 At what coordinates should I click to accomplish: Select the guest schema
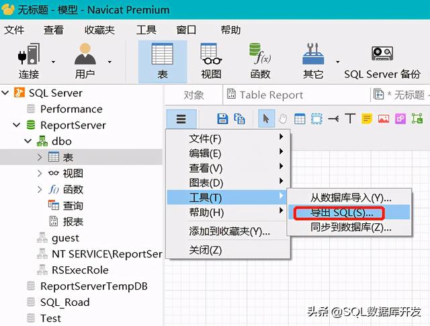click(x=65, y=238)
